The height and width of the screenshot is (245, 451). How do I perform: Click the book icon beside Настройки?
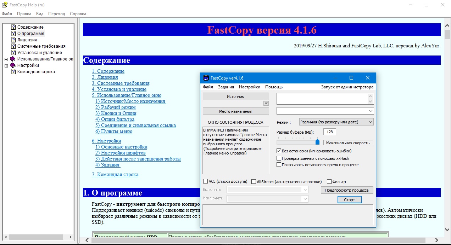point(13,65)
